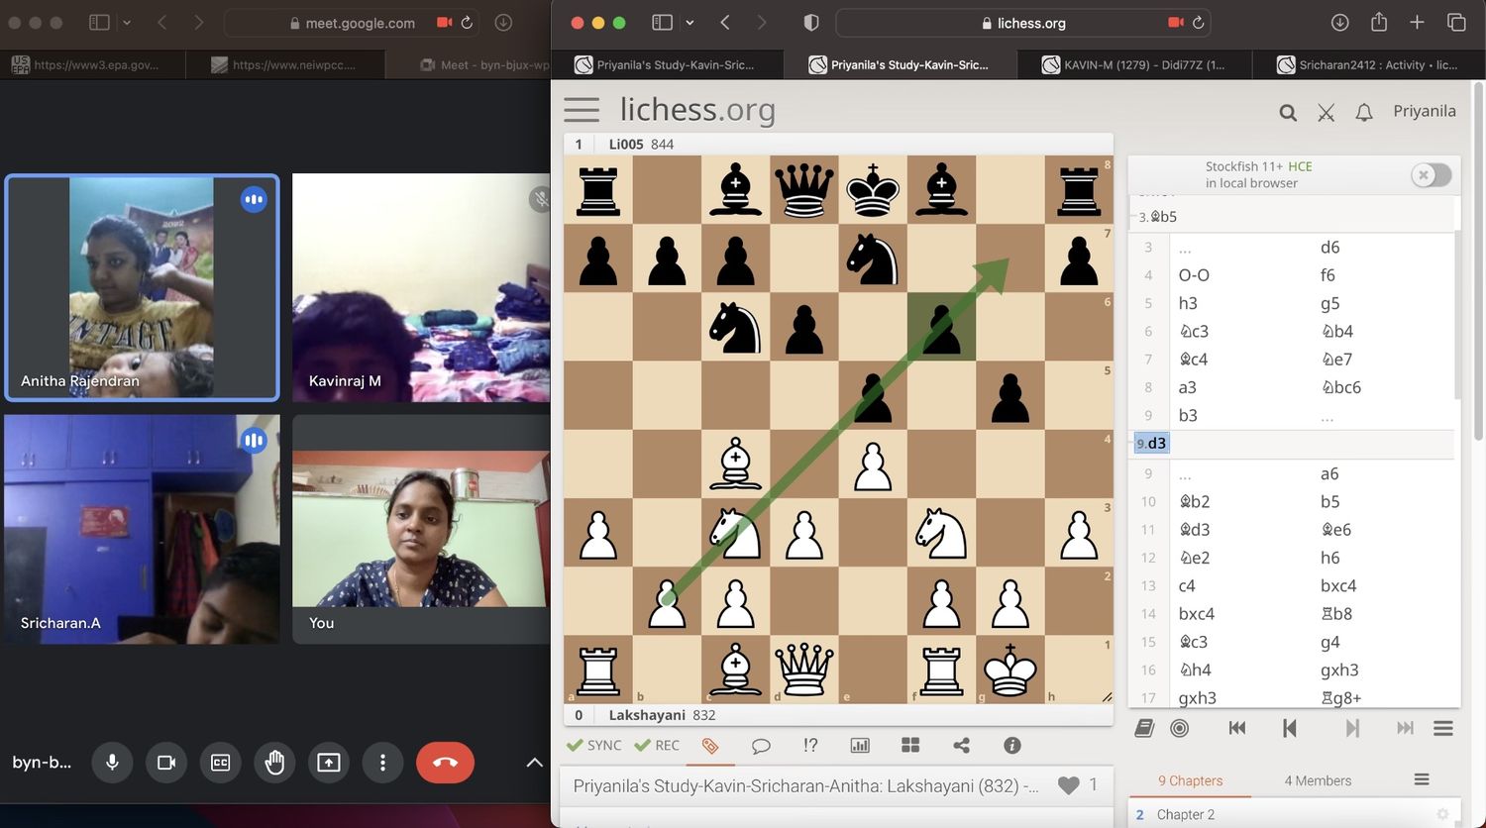Open privacy shield icon in lichess window

point(810,22)
